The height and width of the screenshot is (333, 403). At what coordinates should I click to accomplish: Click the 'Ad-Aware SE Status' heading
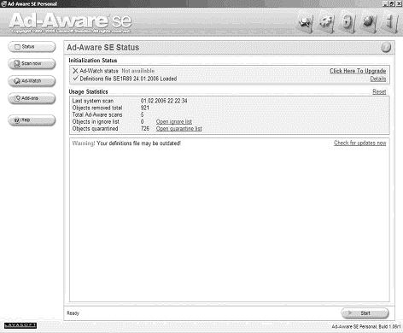coord(103,47)
